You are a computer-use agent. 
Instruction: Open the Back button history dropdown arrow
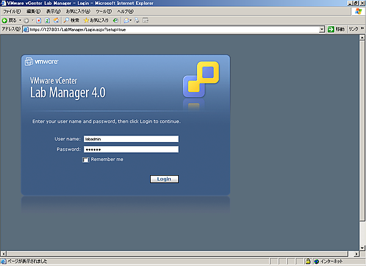click(20, 20)
